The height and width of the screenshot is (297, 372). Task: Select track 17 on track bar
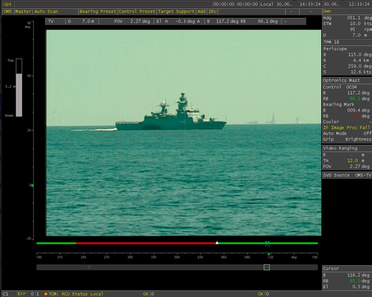coord(89,267)
